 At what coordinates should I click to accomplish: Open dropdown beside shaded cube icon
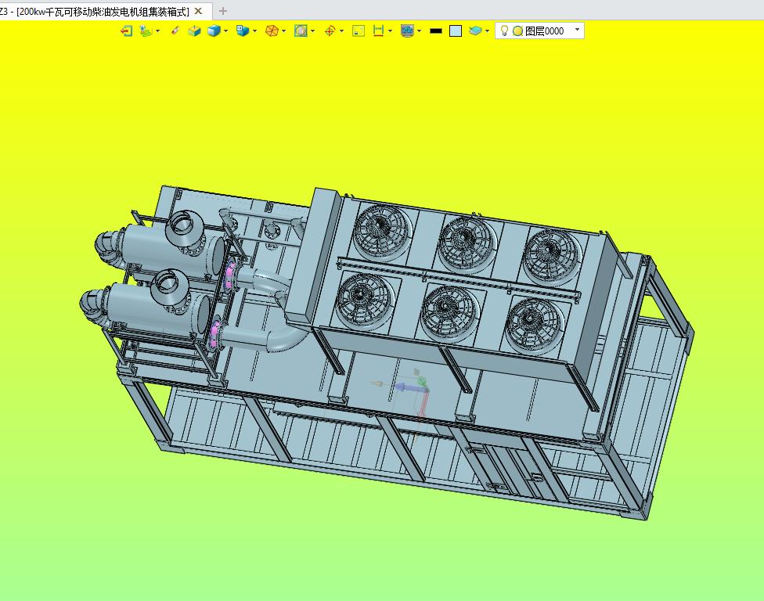[225, 31]
